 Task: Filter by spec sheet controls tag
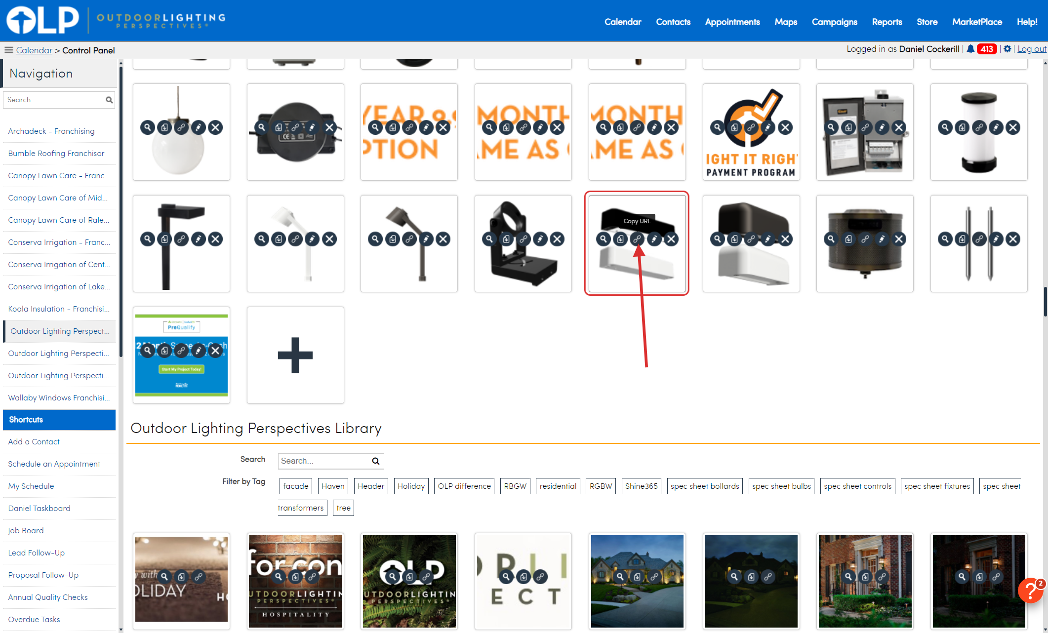pos(857,486)
